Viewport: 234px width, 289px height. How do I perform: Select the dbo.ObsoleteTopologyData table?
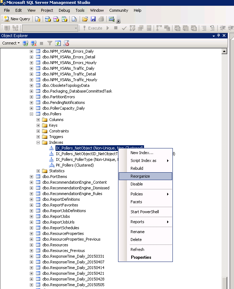click(66, 85)
